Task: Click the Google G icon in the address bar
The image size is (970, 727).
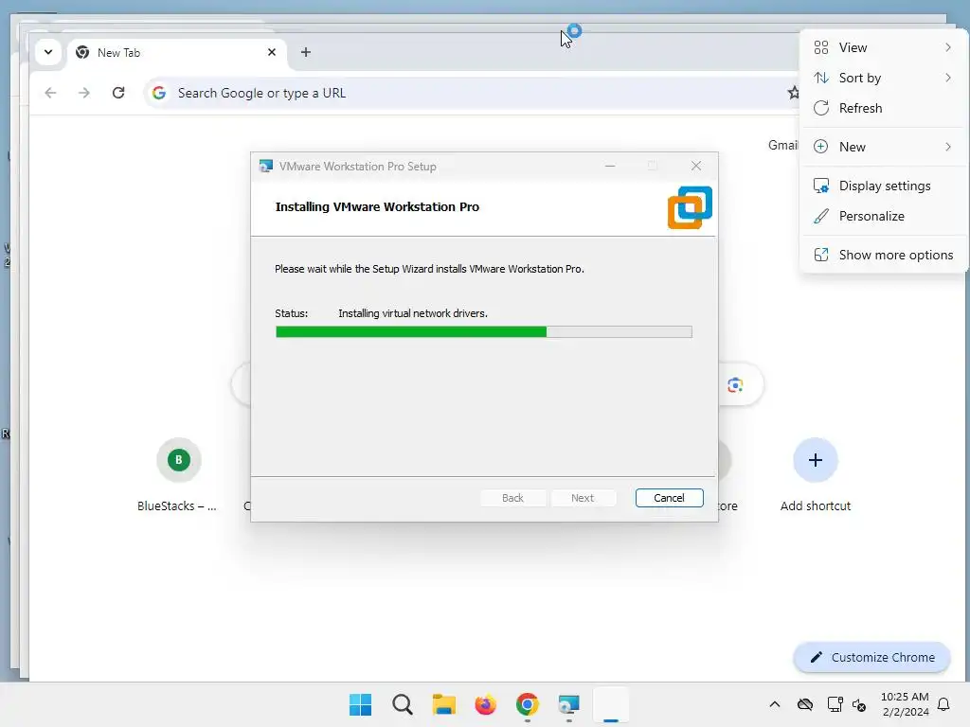Action: 159,94
